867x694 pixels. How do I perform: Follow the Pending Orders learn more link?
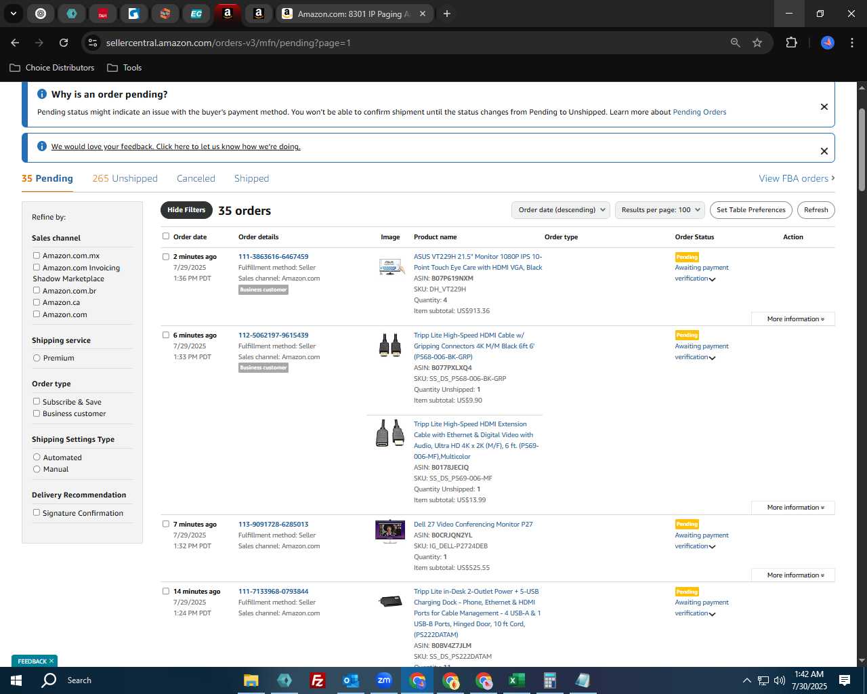pyautogui.click(x=699, y=113)
